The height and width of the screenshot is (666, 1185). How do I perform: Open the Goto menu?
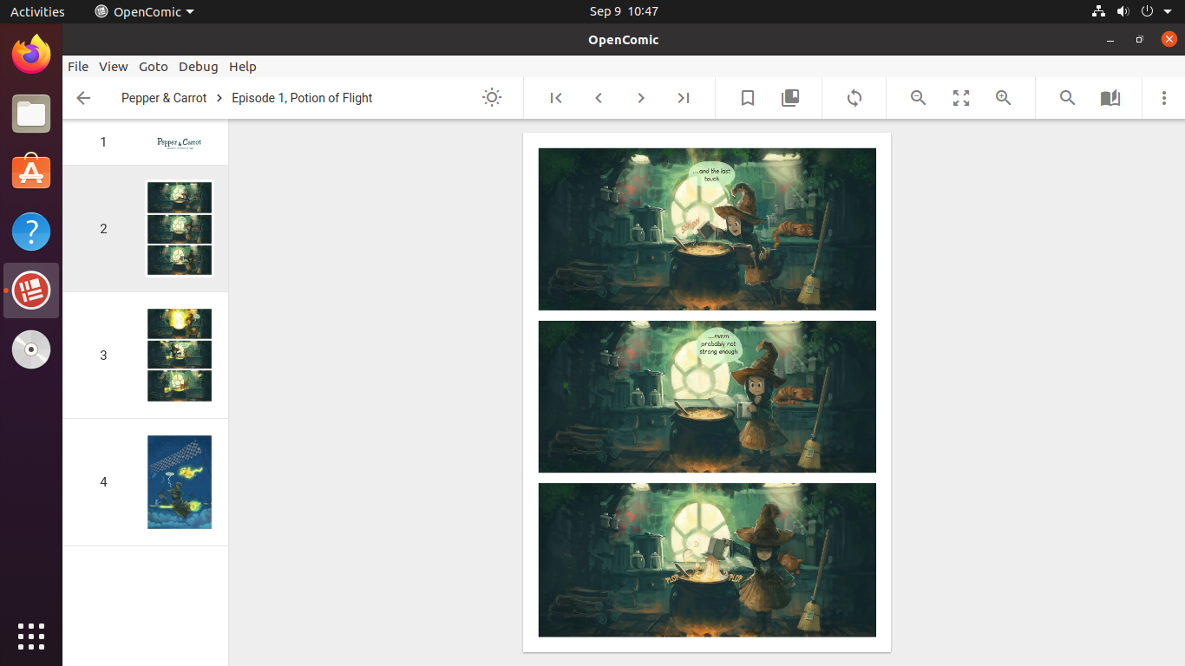pos(154,67)
